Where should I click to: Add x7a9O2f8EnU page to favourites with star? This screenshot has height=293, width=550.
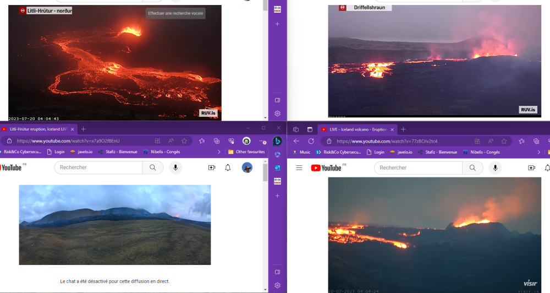[x=184, y=141]
